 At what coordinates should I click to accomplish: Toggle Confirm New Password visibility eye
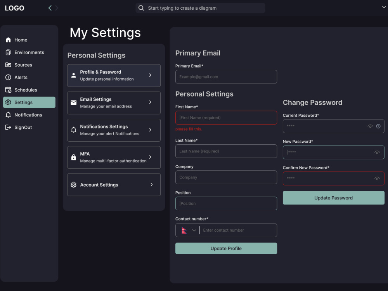click(377, 178)
